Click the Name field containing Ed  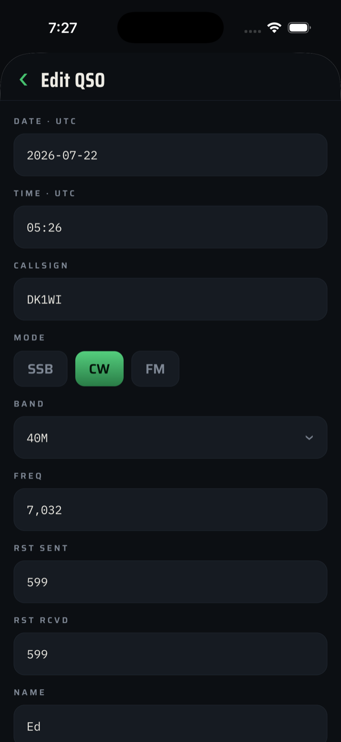click(170, 724)
